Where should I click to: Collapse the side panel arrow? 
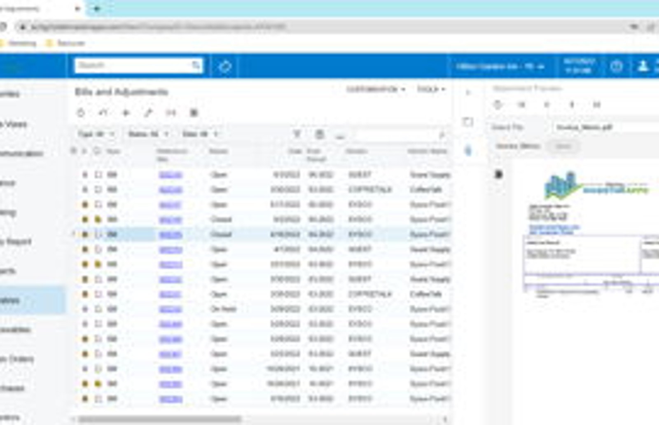coord(468,93)
